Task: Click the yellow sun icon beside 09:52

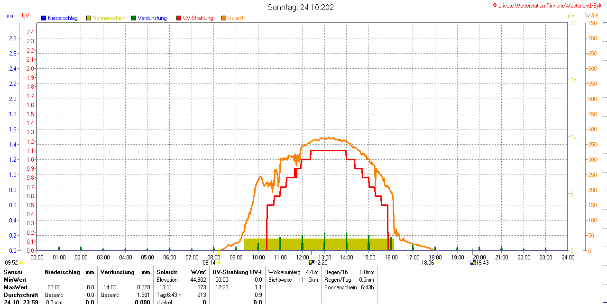Action: click(x=21, y=263)
